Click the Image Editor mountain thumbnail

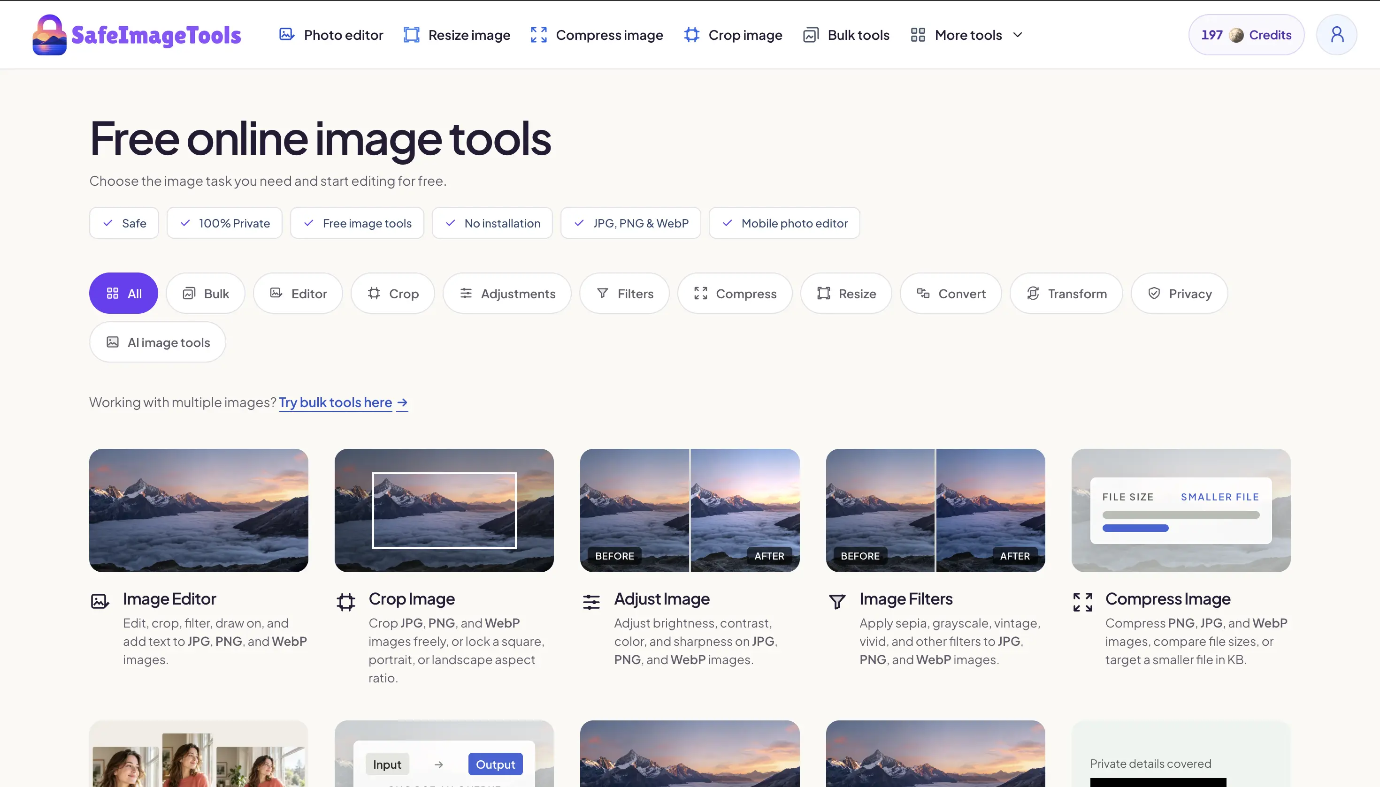[199, 510]
